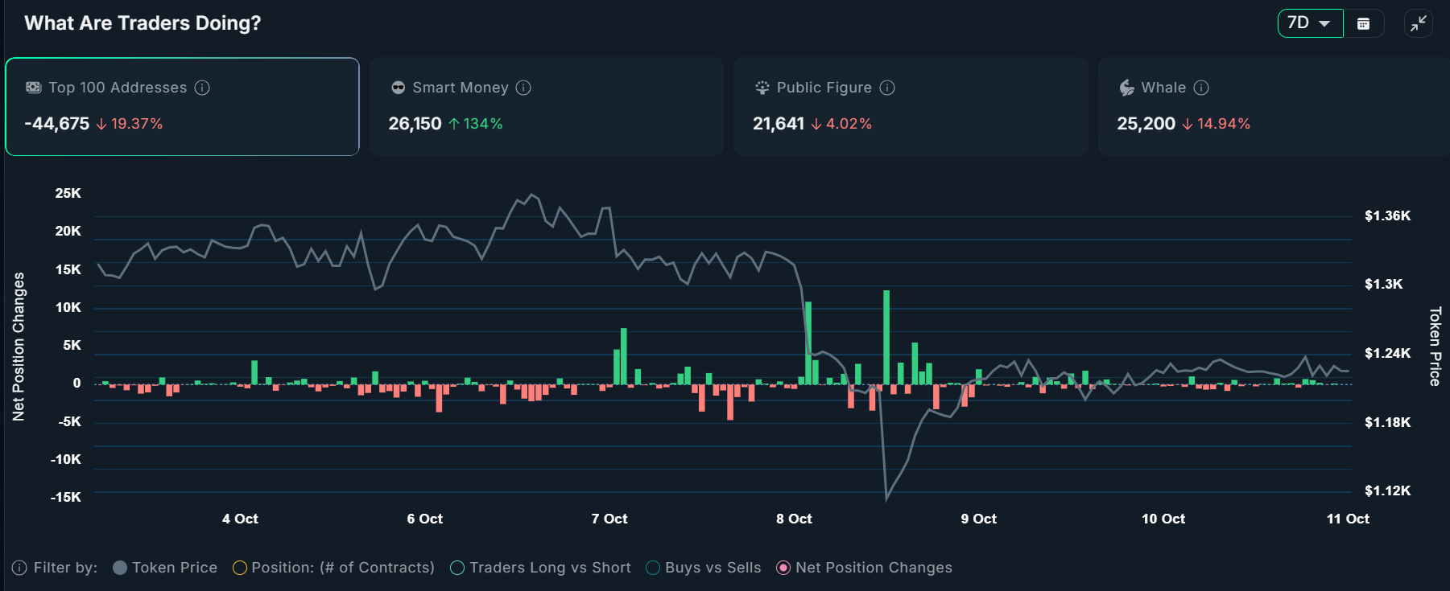Viewport: 1450px width, 591px height.
Task: Click the -44,675 value
Action: pos(57,124)
